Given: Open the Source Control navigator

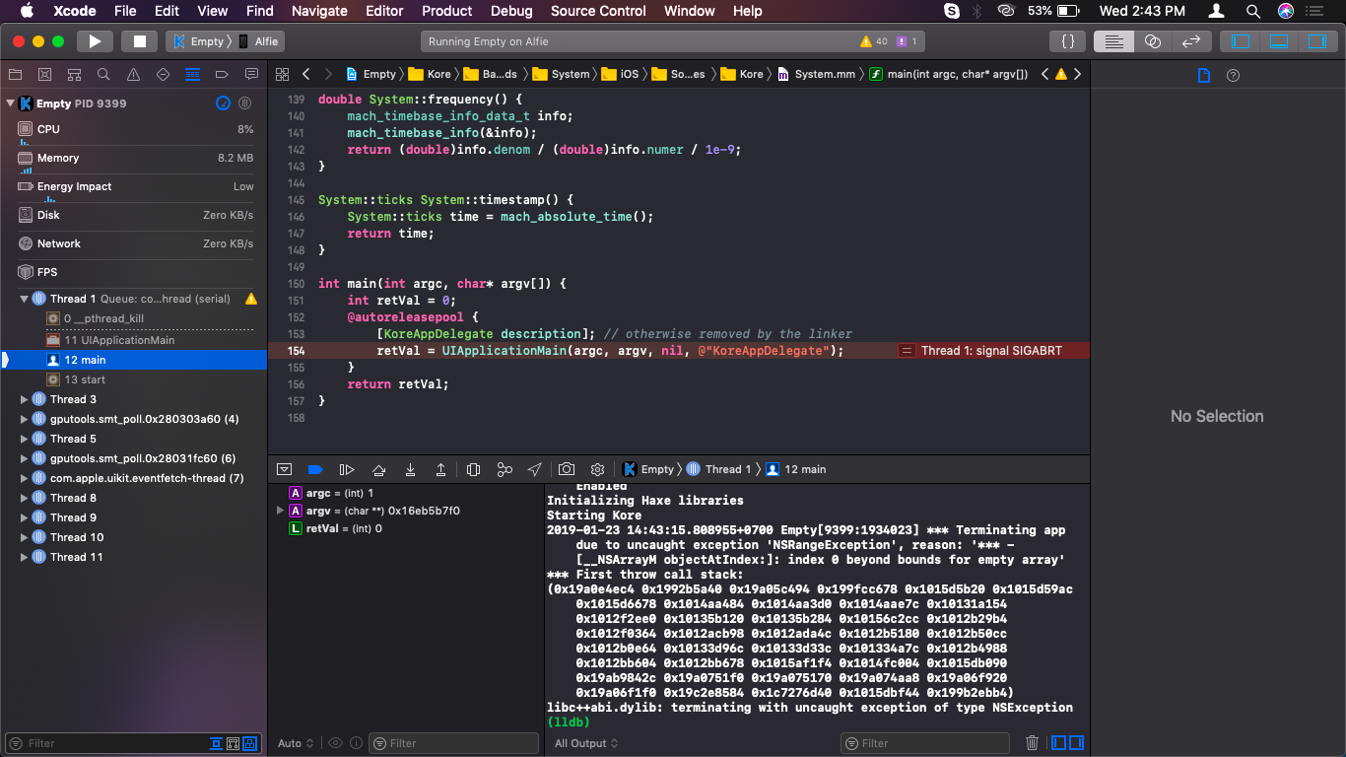Looking at the screenshot, I should point(45,74).
